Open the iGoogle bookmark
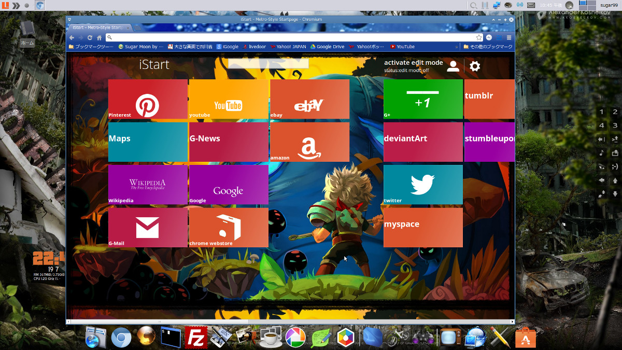The height and width of the screenshot is (350, 622). coord(228,47)
